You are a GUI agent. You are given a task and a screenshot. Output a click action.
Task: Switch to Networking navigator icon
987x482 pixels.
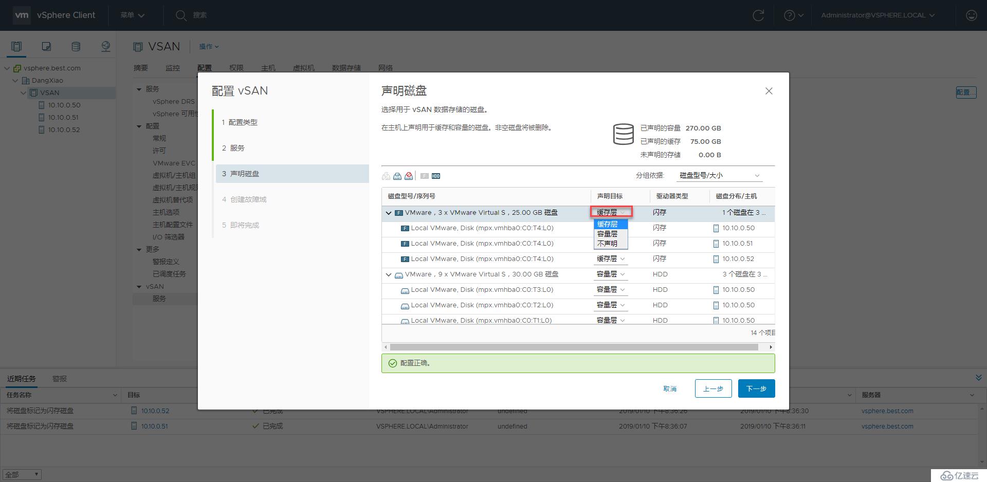pyautogui.click(x=105, y=47)
